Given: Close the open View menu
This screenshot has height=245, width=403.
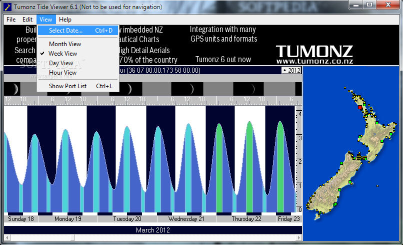Looking at the screenshot, I should pos(45,20).
